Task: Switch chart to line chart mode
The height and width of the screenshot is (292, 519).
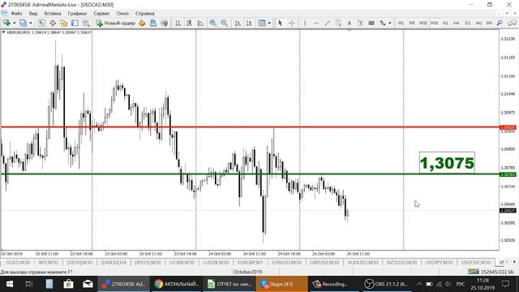Action: pos(200,23)
